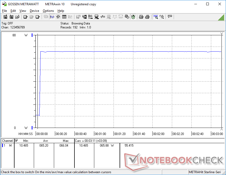Open the Device menu
This screenshot has width=226, height=175.
tap(34, 11)
